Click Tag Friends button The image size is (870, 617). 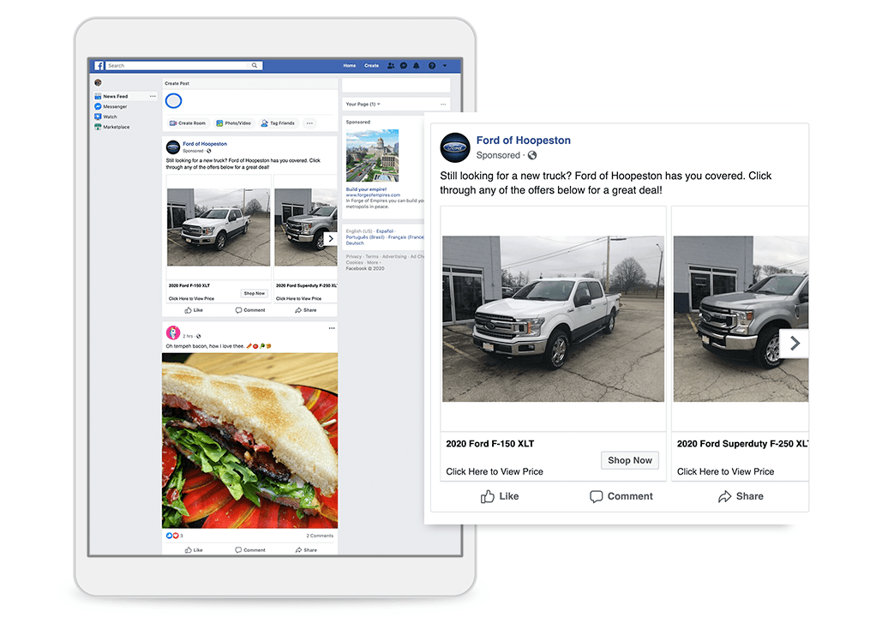278,123
